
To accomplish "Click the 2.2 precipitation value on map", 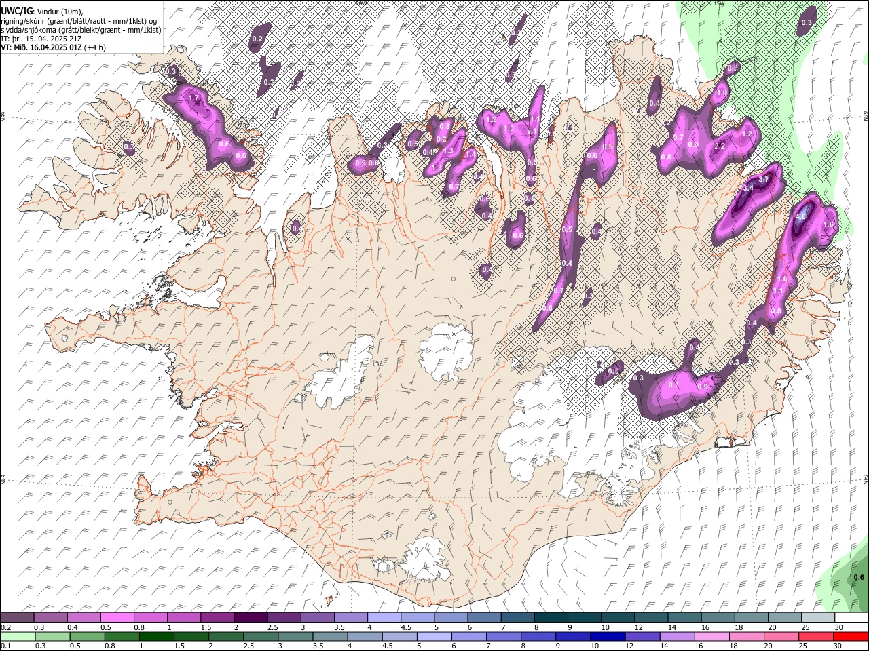I will pos(721,146).
